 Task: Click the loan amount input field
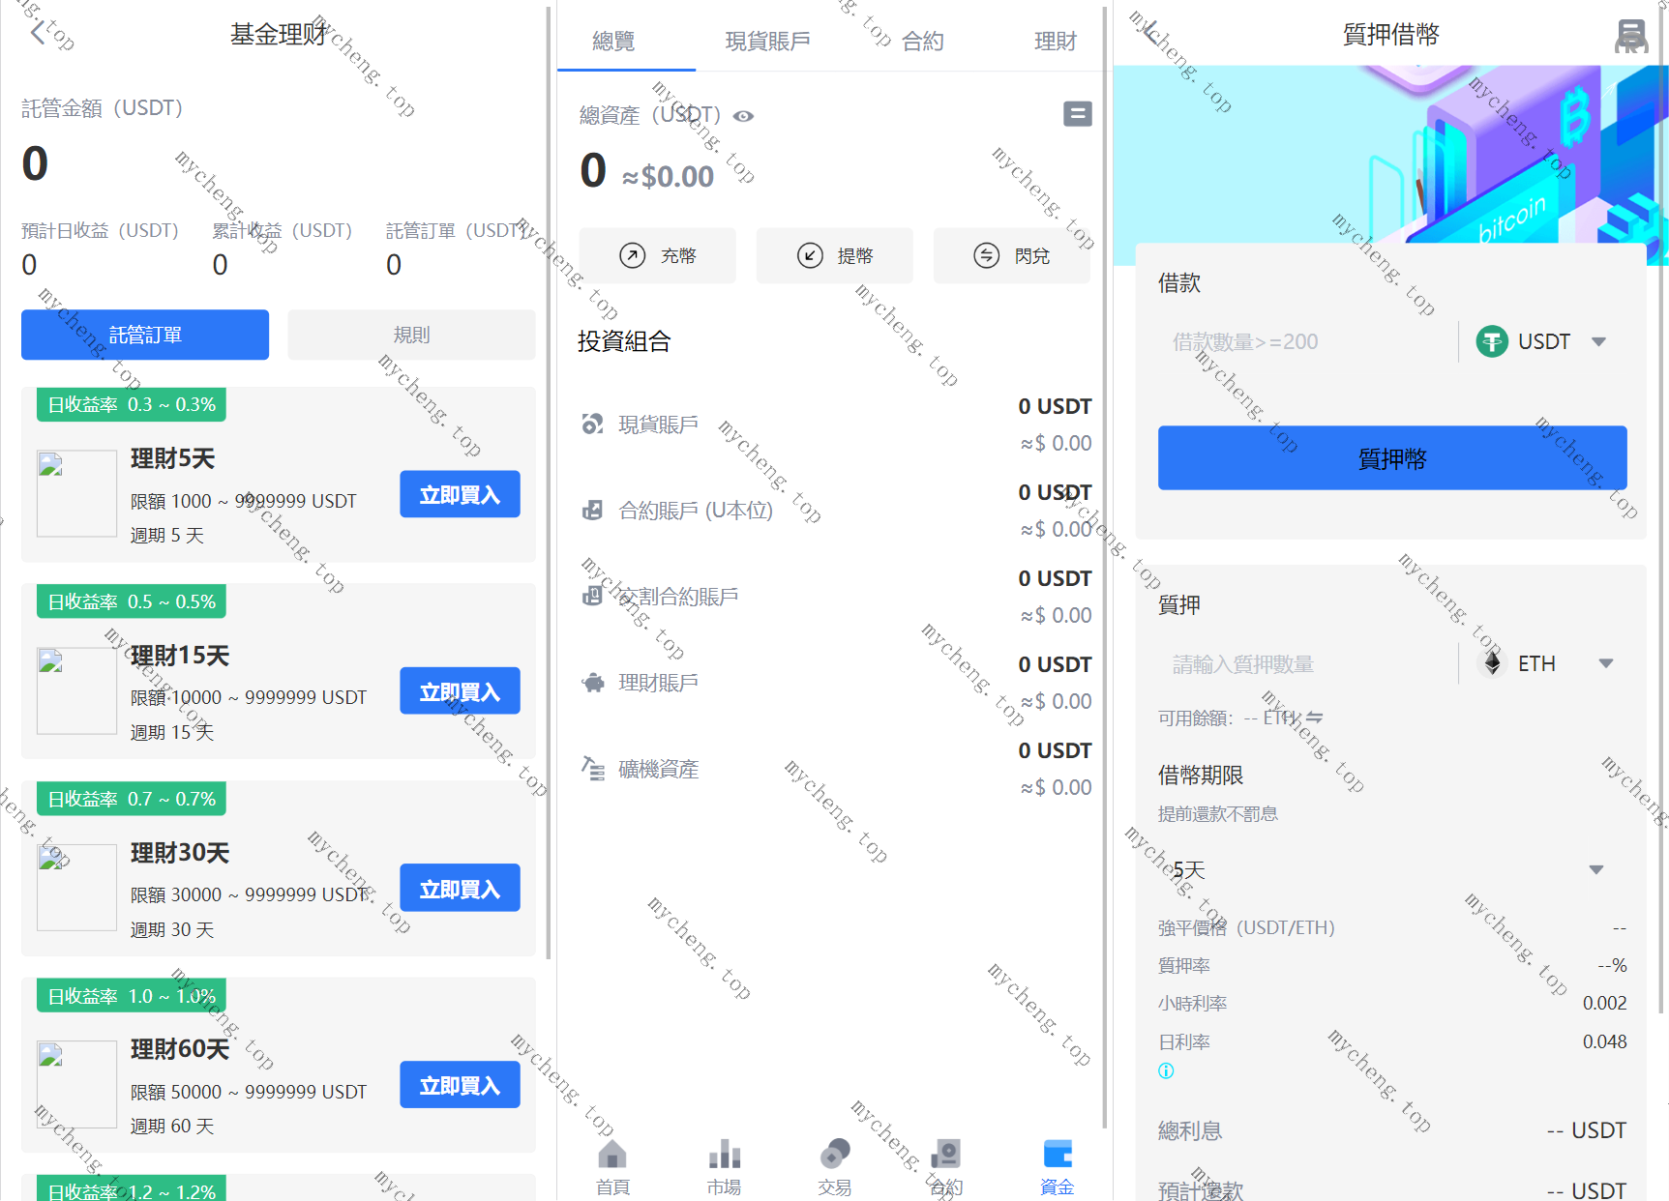pyautogui.click(x=1306, y=341)
